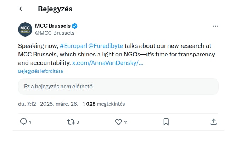
Task: Click the blue verified badge icon
Action: pos(75,26)
